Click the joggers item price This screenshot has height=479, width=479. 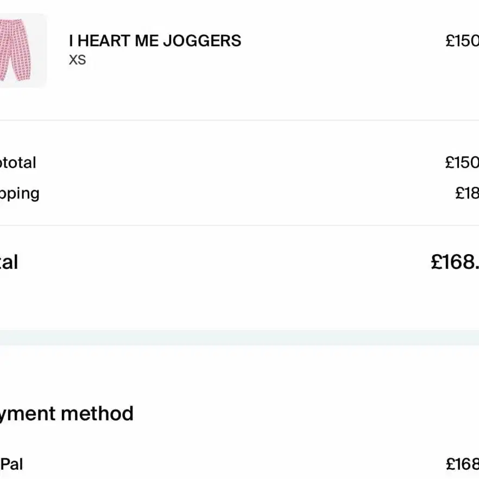pyautogui.click(x=462, y=41)
